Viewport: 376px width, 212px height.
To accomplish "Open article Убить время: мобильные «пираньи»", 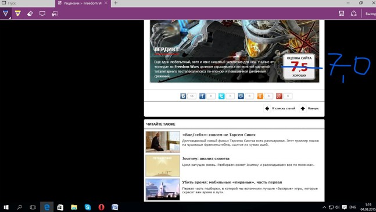I will coord(232,182).
